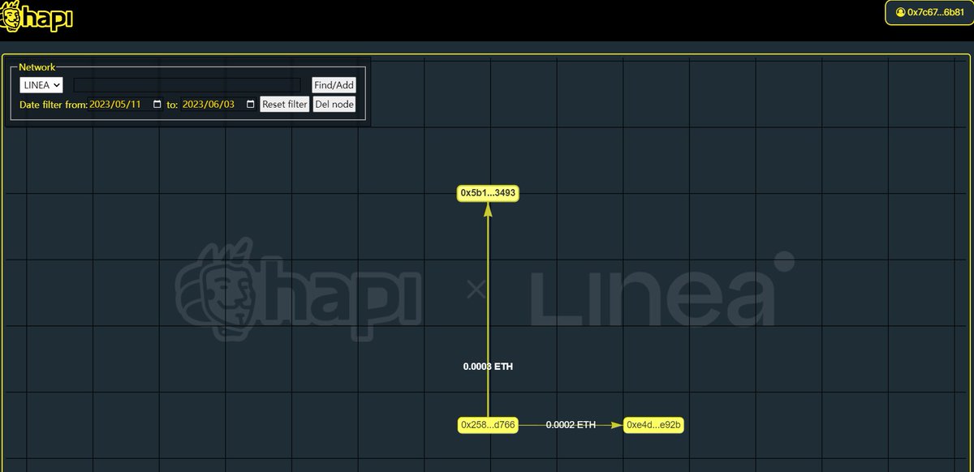Click the hapi logo in the header
Image resolution: width=974 pixels, height=472 pixels.
(x=37, y=15)
